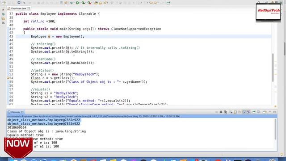
Task: Minimize the Console view panel
Action: pyautogui.click(x=270, y=112)
